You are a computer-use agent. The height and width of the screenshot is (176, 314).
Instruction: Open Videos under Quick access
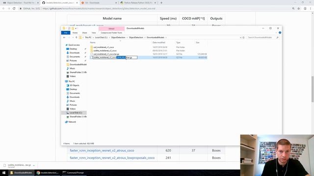pyautogui.click(x=73, y=76)
